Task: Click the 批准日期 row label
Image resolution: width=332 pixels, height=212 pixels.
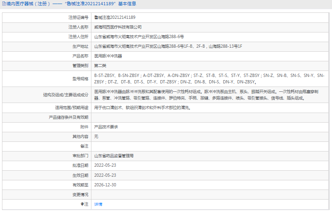Action: [81, 166]
